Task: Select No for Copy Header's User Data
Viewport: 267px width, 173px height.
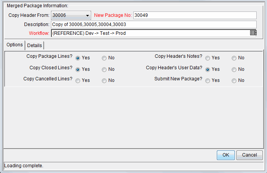Action: (234, 69)
